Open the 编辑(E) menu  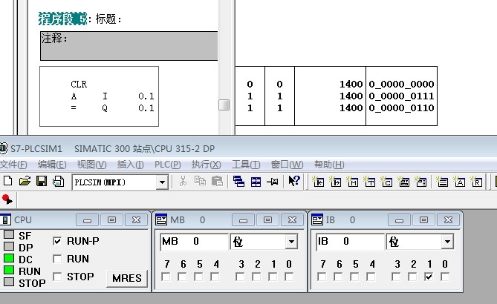(52, 165)
